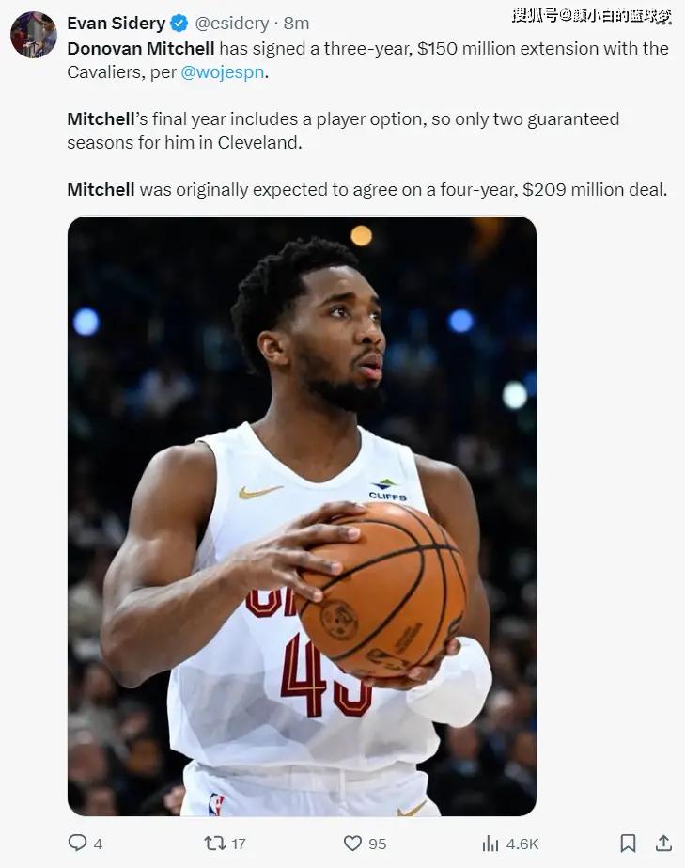Click the share upload icon
The height and width of the screenshot is (868, 685).
coord(663,843)
